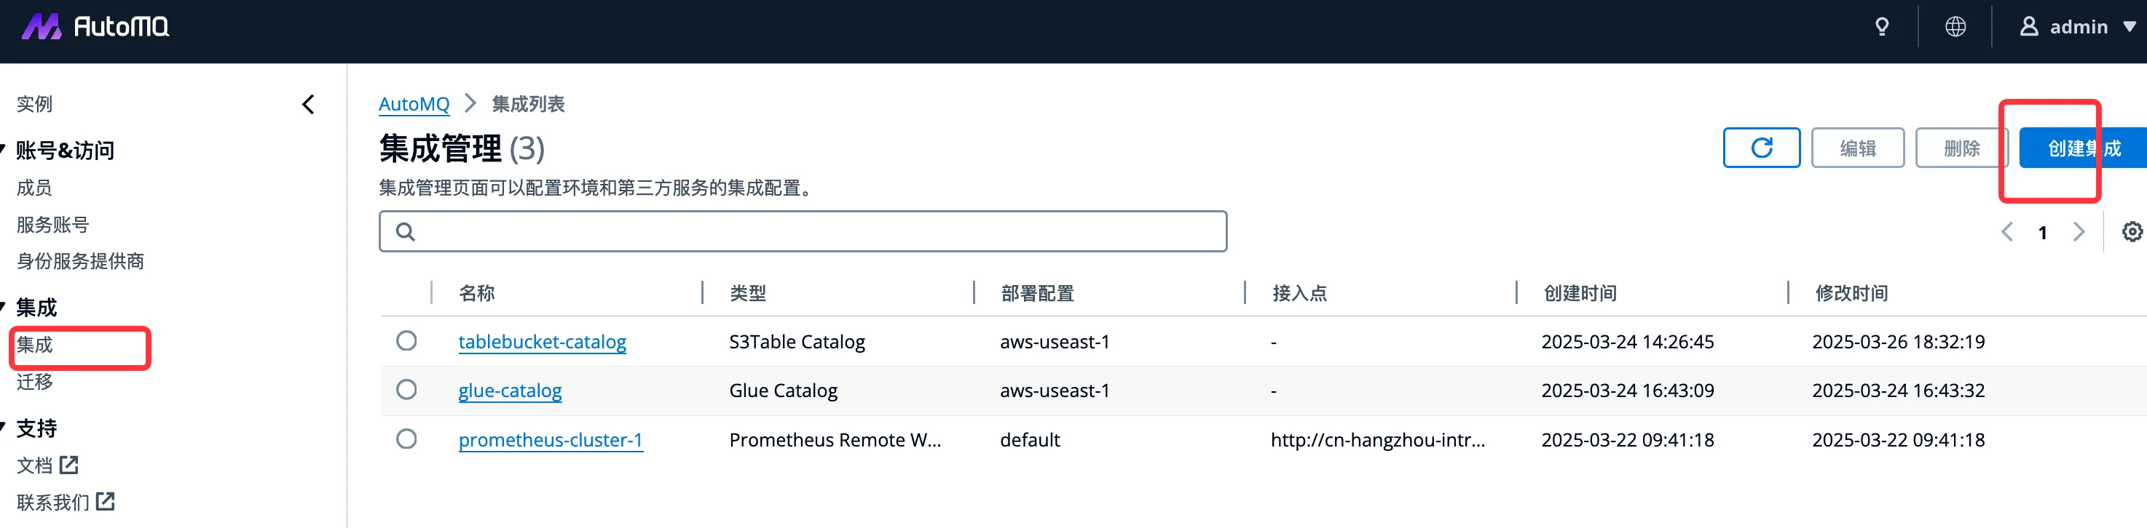
Task: Click aws-useast-1 cell in tablebucket-catalog row
Action: click(x=1055, y=341)
